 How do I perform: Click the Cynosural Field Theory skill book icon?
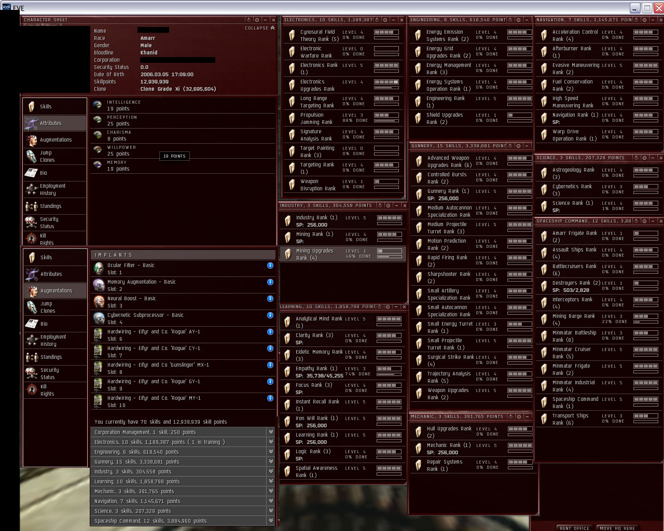[292, 35]
